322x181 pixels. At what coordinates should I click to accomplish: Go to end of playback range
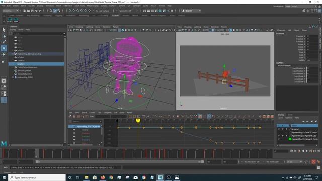(318, 151)
